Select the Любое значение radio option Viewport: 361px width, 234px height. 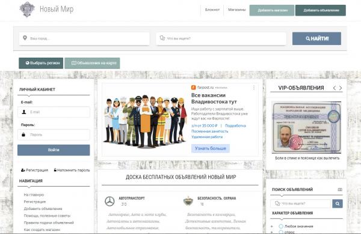coord(281,226)
